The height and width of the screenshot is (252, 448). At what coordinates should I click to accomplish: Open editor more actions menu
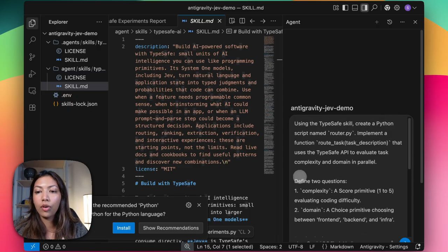coord(273,21)
